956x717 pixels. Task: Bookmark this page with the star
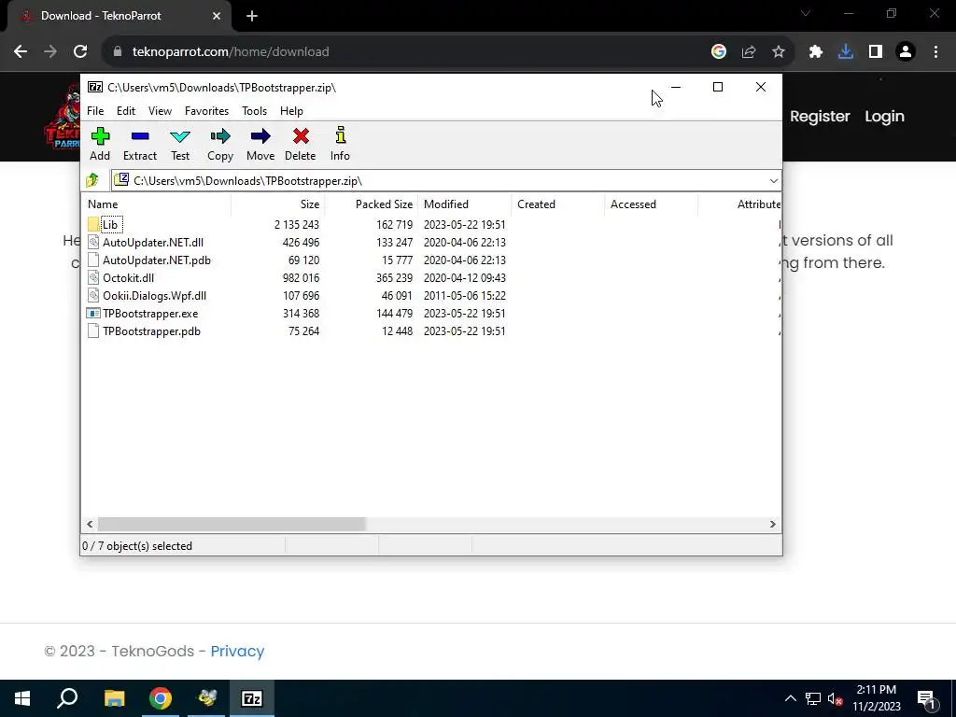tap(779, 52)
